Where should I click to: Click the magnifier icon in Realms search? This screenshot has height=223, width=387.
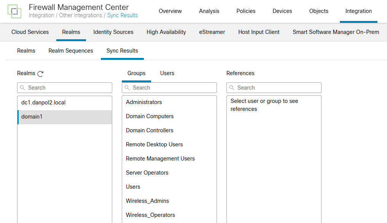pos(22,88)
